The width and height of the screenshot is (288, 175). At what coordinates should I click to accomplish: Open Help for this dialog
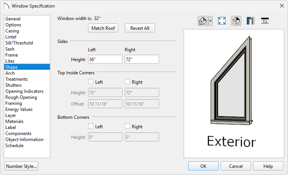pos(268,166)
